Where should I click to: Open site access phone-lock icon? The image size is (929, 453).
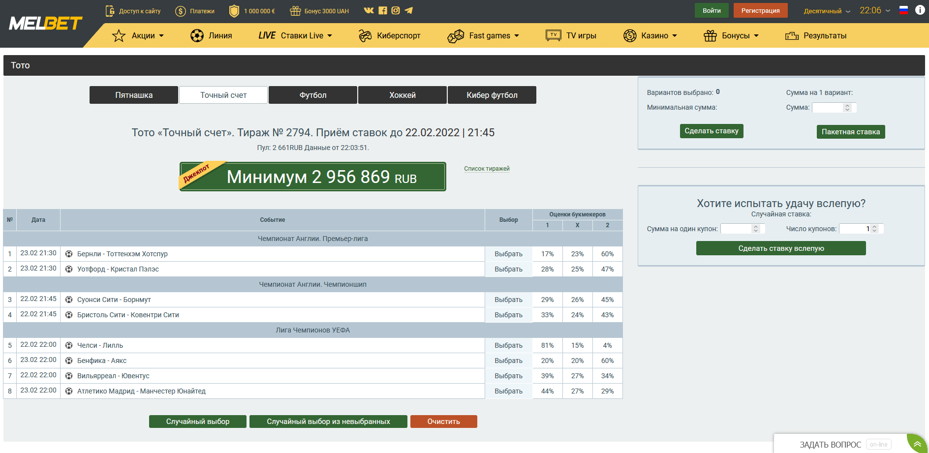pyautogui.click(x=110, y=11)
